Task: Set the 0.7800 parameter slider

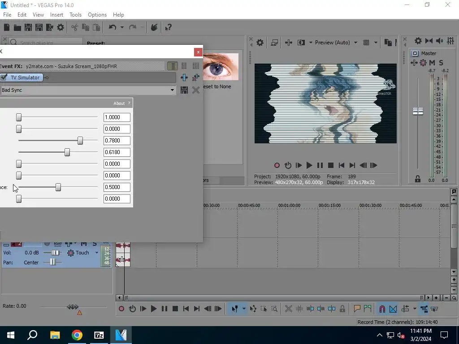Action: click(x=80, y=141)
